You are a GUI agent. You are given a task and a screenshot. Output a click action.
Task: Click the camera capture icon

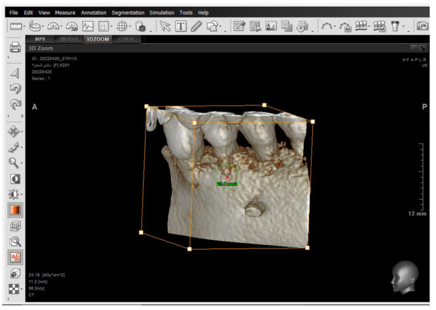click(x=422, y=26)
